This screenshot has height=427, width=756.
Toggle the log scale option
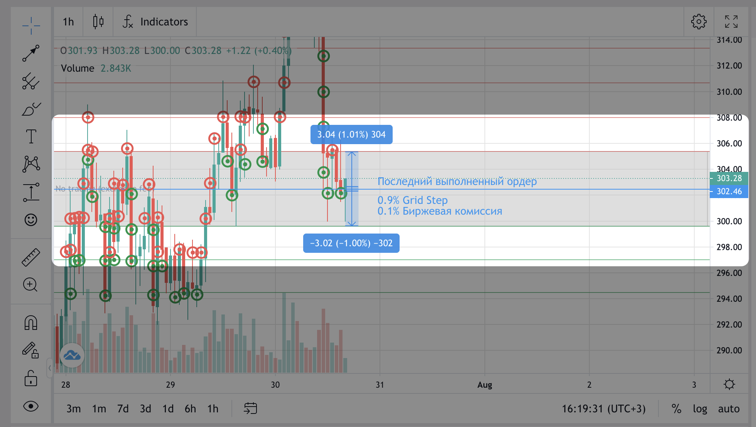coord(700,409)
